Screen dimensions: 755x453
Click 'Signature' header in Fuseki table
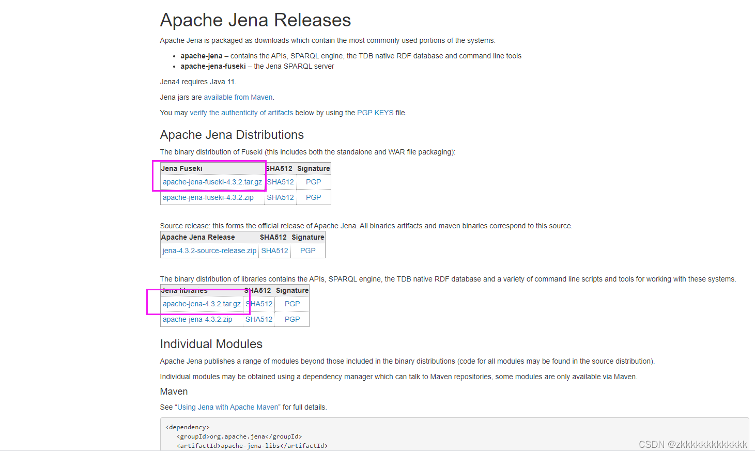coord(313,168)
